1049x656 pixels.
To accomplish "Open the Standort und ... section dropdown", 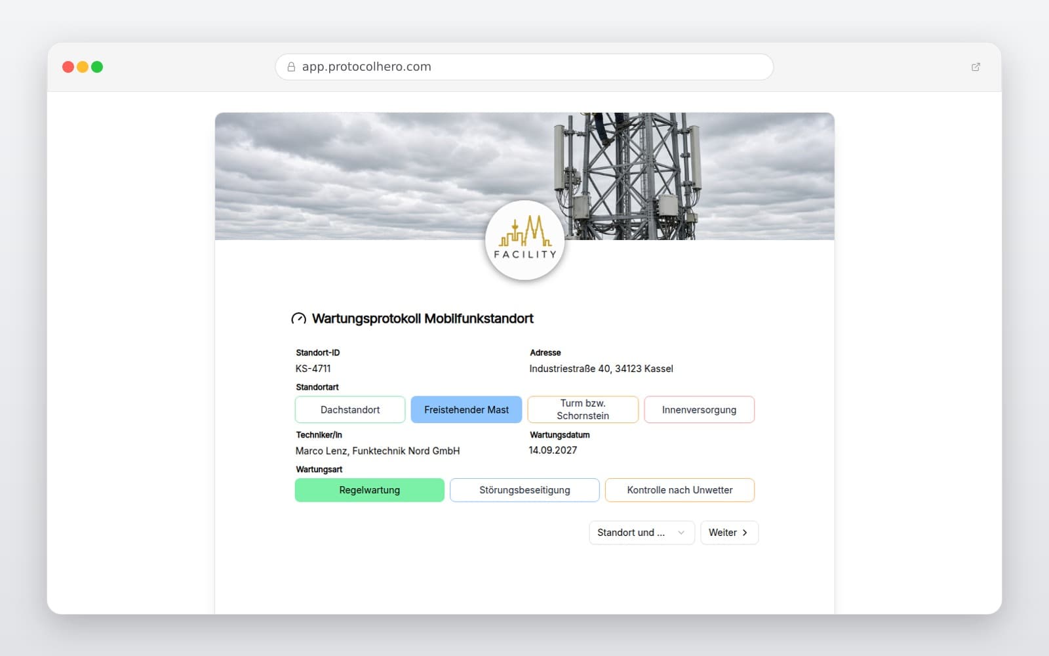I will [641, 533].
